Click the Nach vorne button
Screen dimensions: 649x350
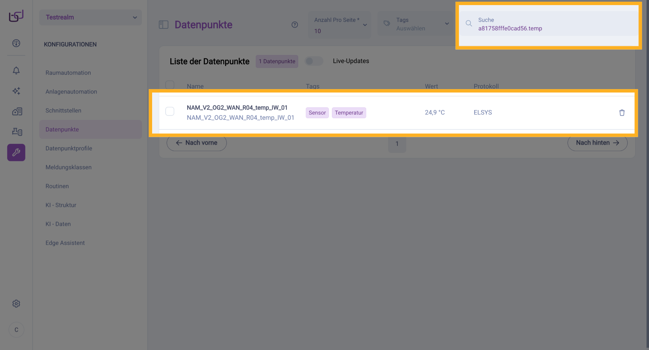point(197,143)
